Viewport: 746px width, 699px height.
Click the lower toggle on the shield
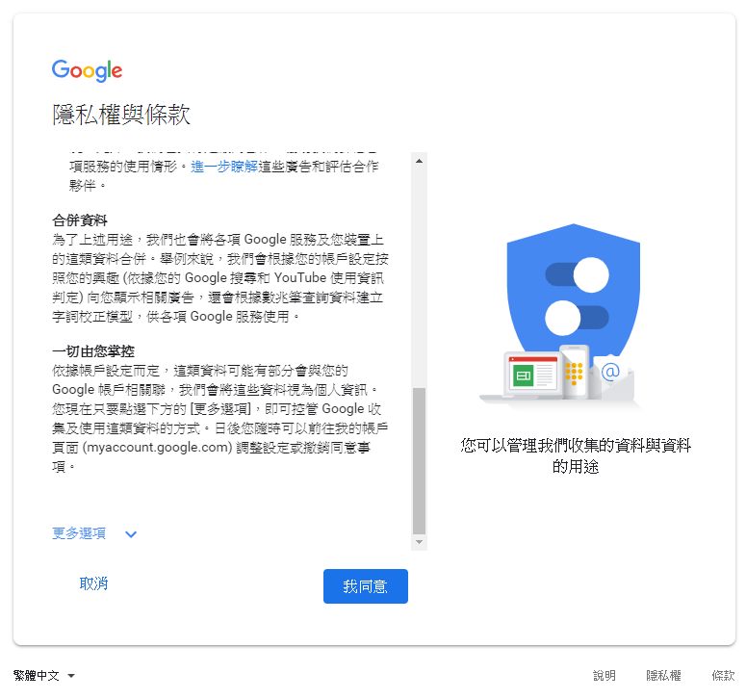578,318
